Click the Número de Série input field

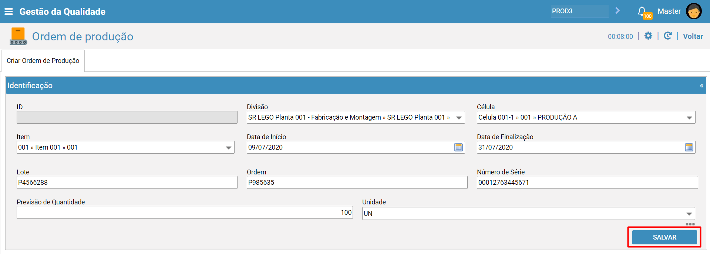[x=587, y=183]
